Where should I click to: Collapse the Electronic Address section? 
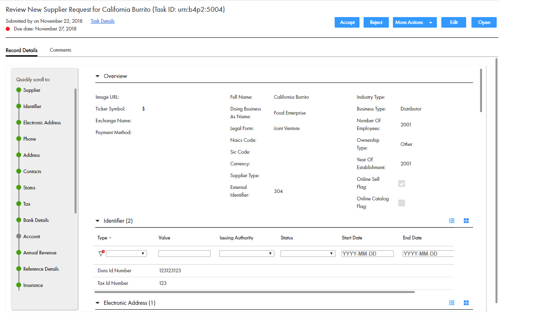click(x=97, y=303)
